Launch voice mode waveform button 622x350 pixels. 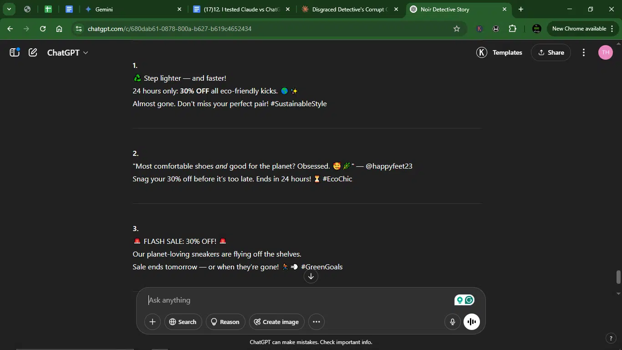[472, 322]
